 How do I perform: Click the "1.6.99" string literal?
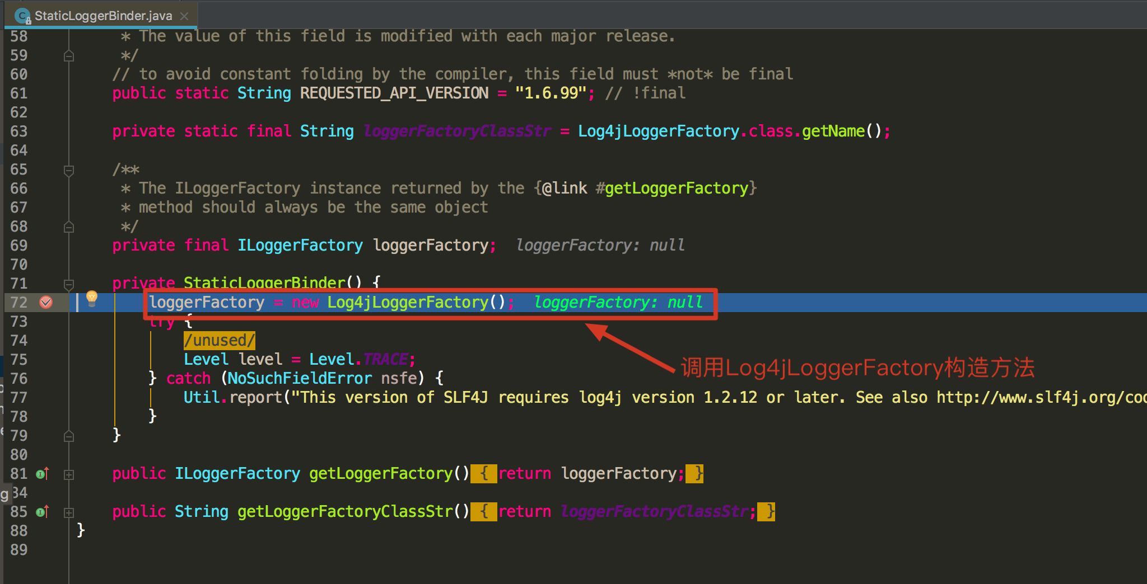[x=551, y=93]
